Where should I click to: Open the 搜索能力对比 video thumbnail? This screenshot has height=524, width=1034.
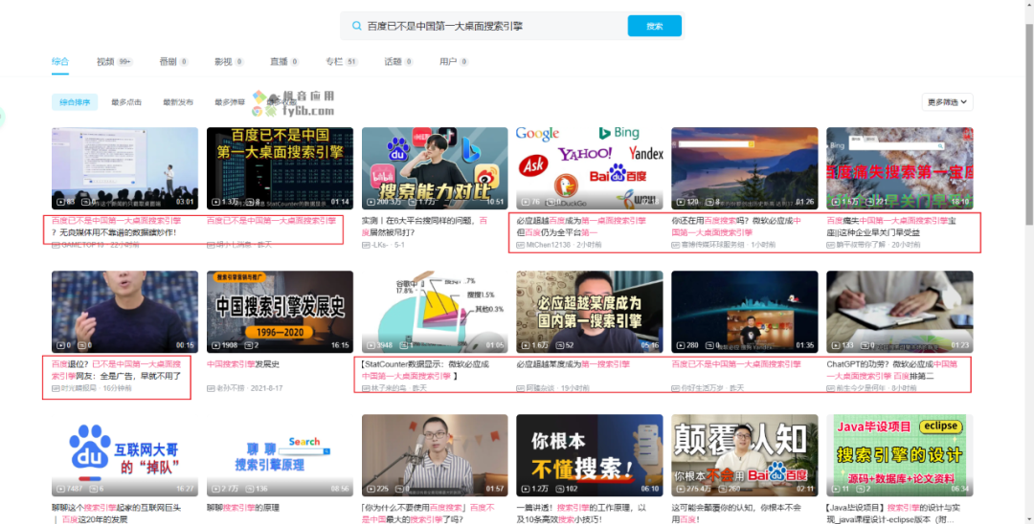435,168
